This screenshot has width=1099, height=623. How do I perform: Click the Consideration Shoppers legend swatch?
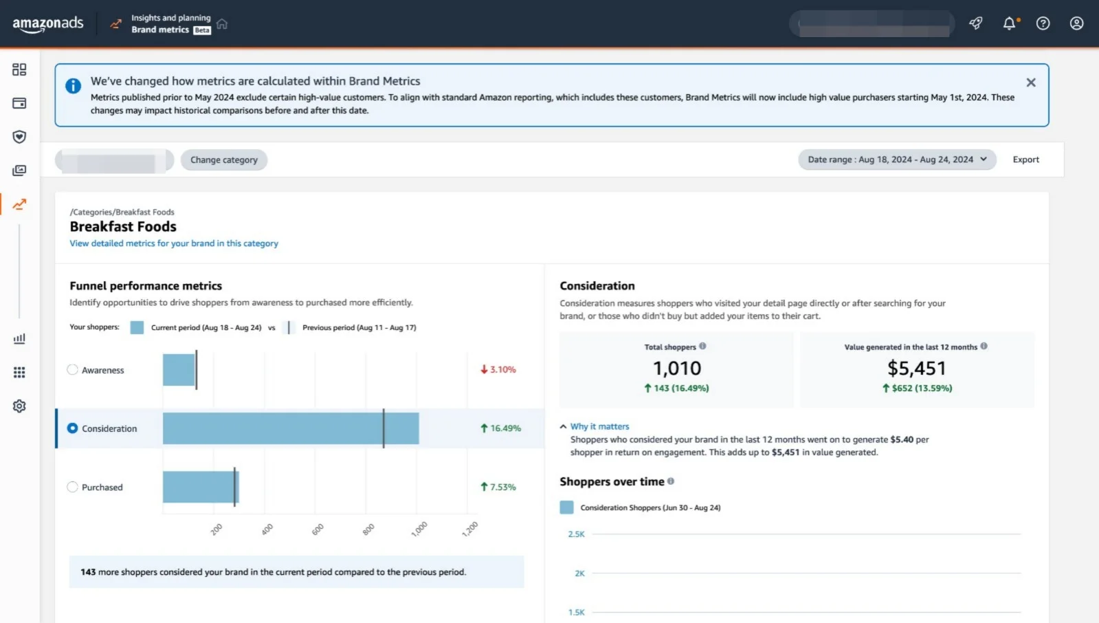point(566,507)
